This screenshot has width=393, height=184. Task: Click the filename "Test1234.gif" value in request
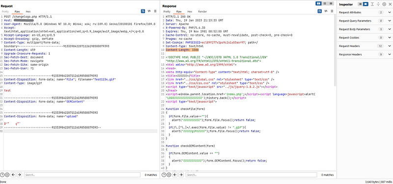click(x=105, y=79)
